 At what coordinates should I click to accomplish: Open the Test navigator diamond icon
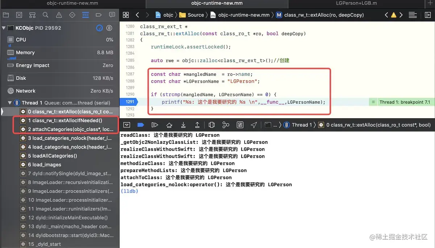pyautogui.click(x=72, y=15)
